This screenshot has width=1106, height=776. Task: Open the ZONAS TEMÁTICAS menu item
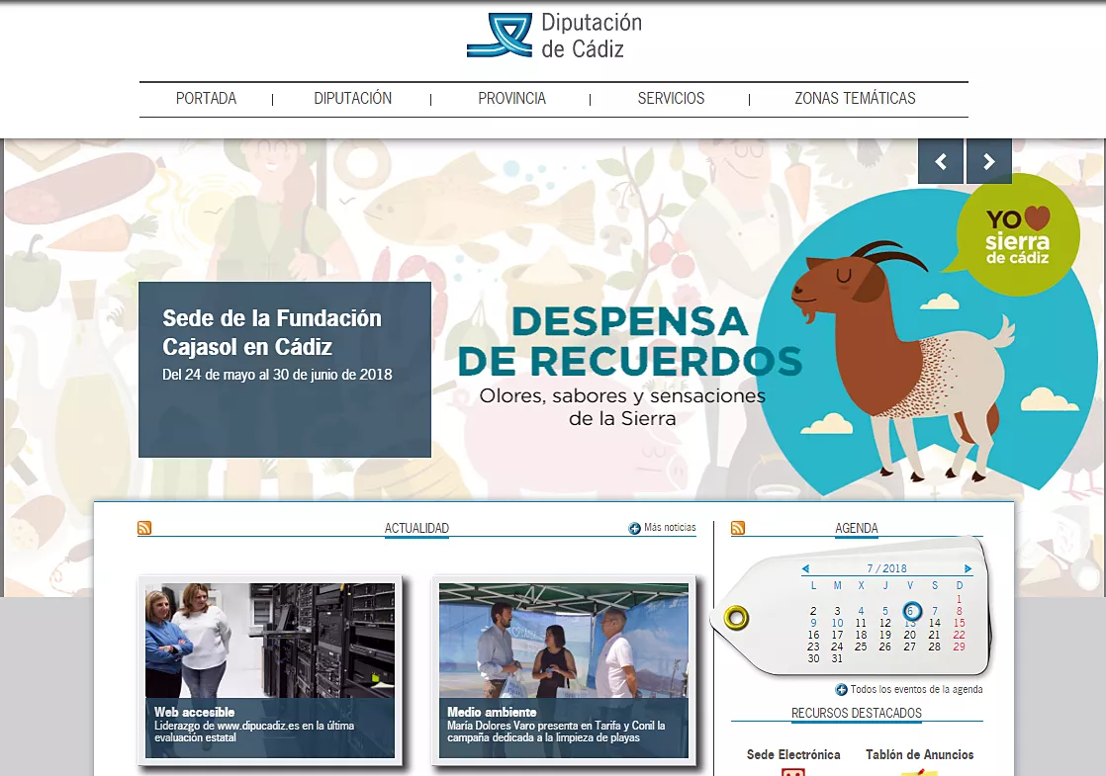(x=854, y=99)
